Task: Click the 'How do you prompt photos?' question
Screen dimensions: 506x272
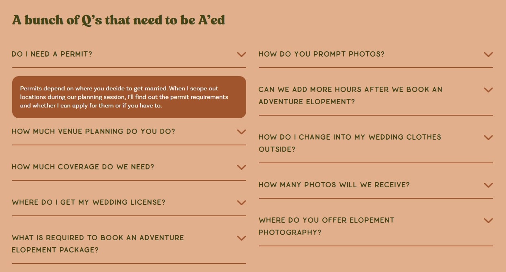Action: [321, 54]
